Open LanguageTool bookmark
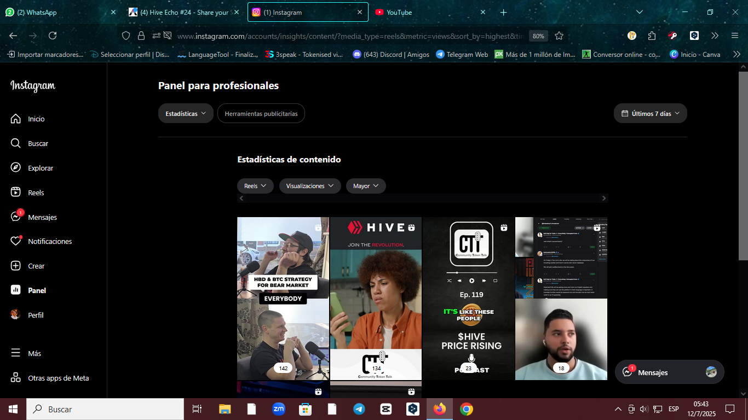Image resolution: width=748 pixels, height=420 pixels. click(217, 55)
